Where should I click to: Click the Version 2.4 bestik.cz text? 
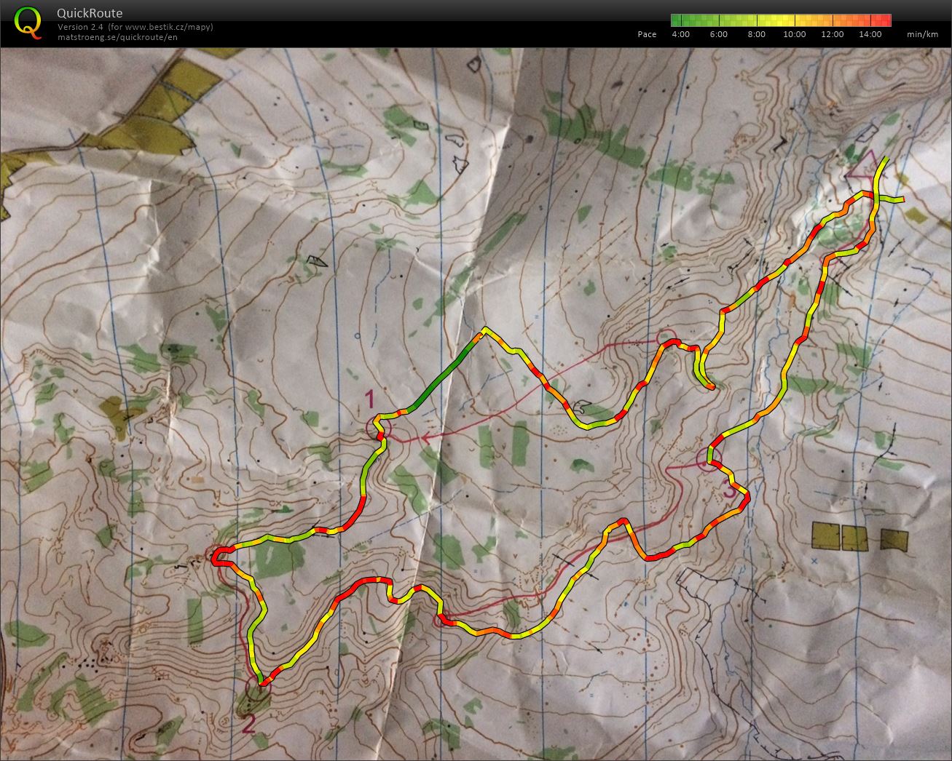pyautogui.click(x=135, y=27)
